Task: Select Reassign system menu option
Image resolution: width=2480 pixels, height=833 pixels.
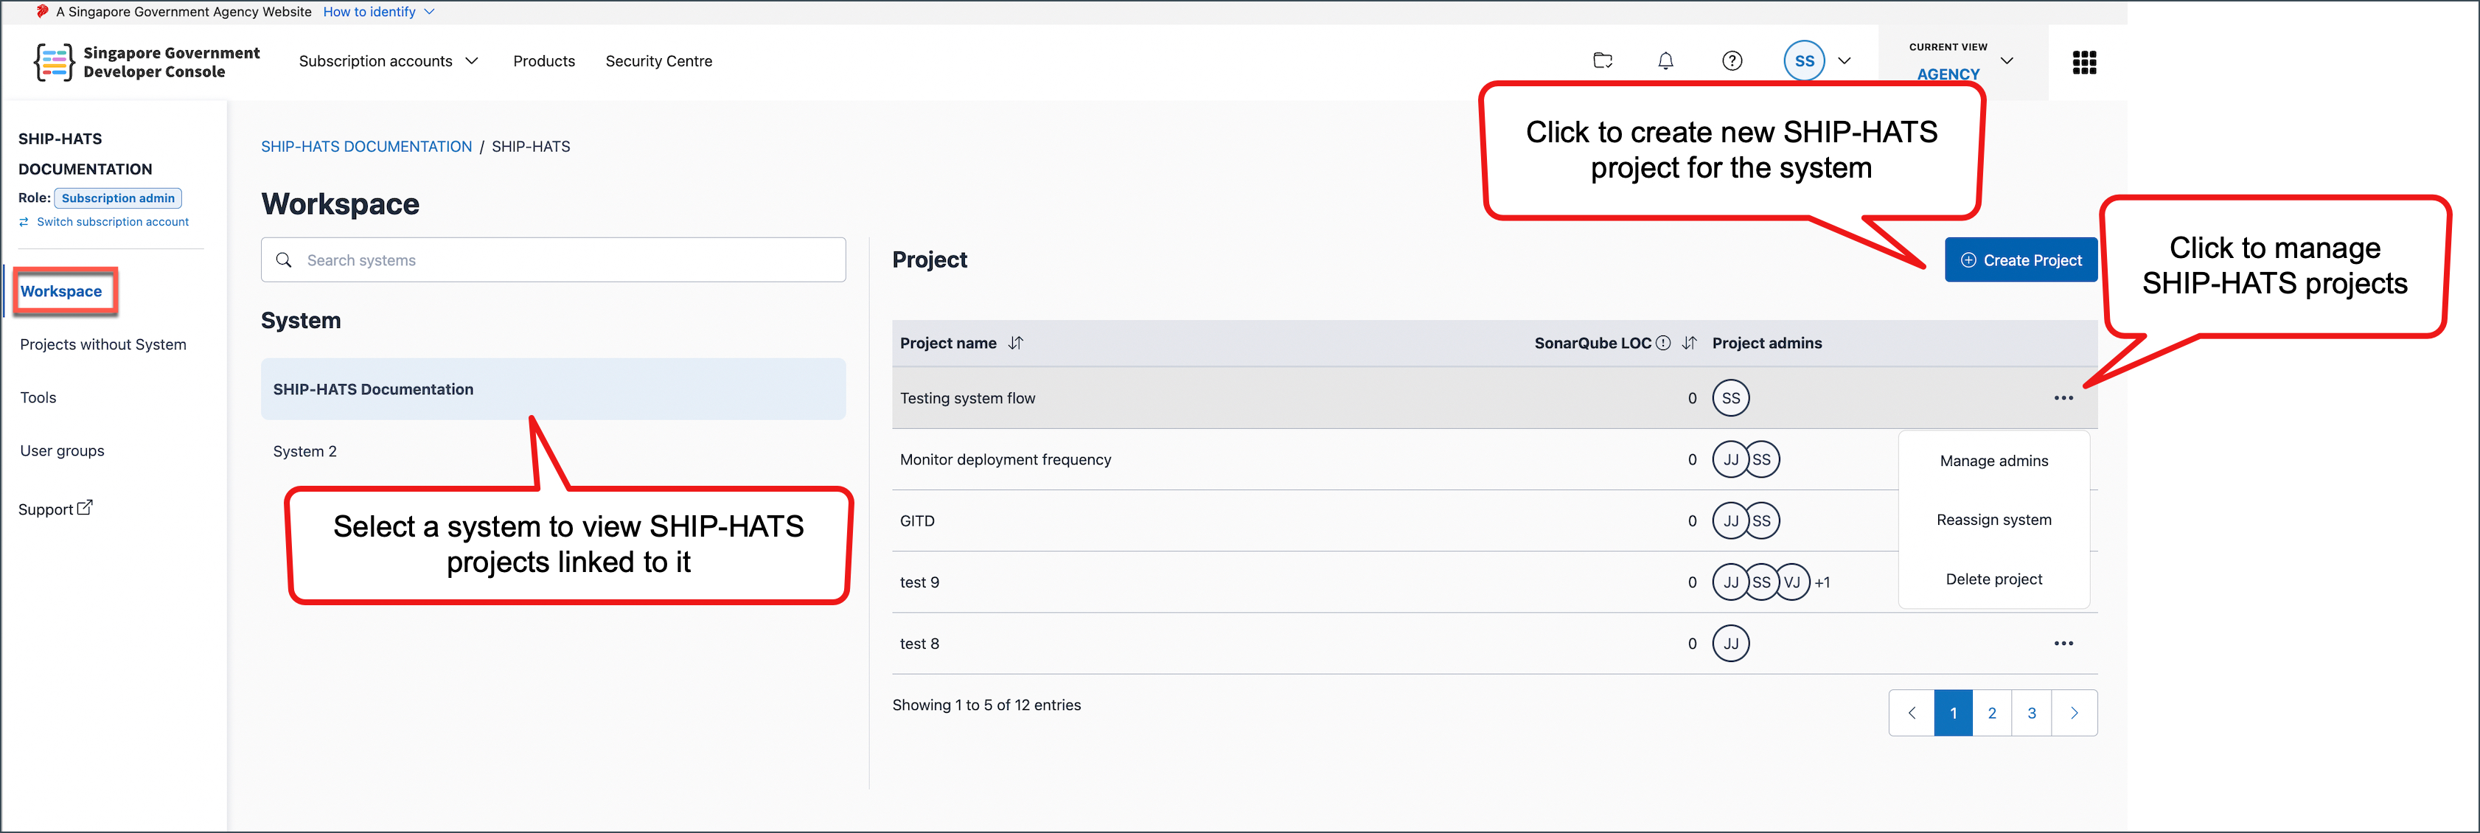Action: pyautogui.click(x=1994, y=519)
